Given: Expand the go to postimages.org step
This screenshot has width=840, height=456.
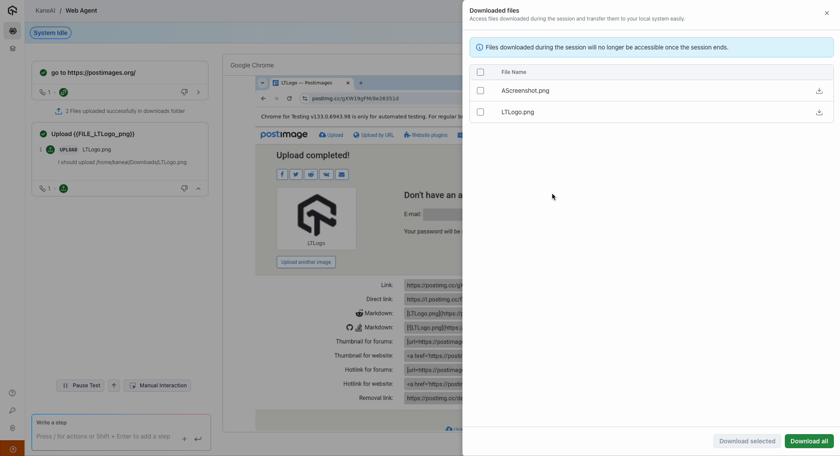Looking at the screenshot, I should [x=198, y=92].
